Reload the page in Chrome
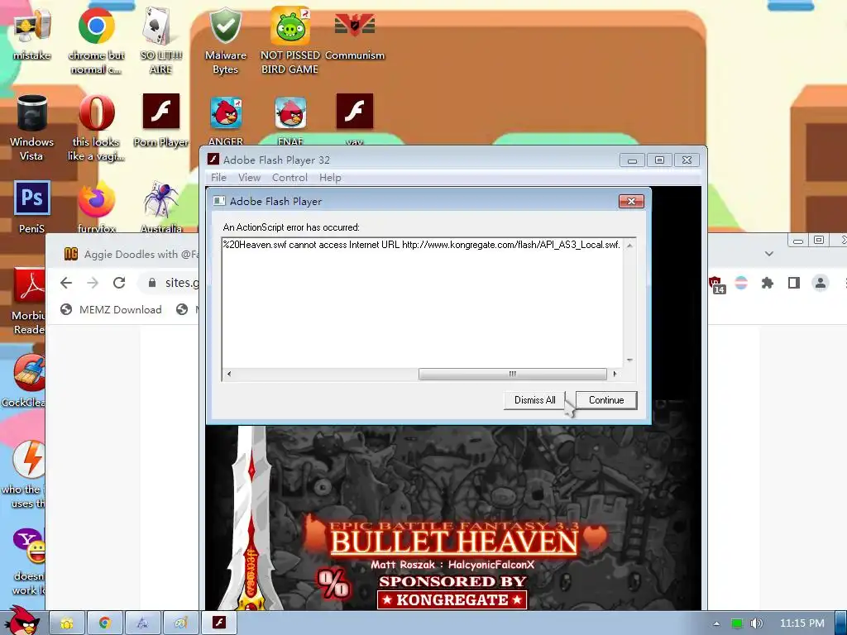This screenshot has height=635, width=847. click(x=119, y=283)
